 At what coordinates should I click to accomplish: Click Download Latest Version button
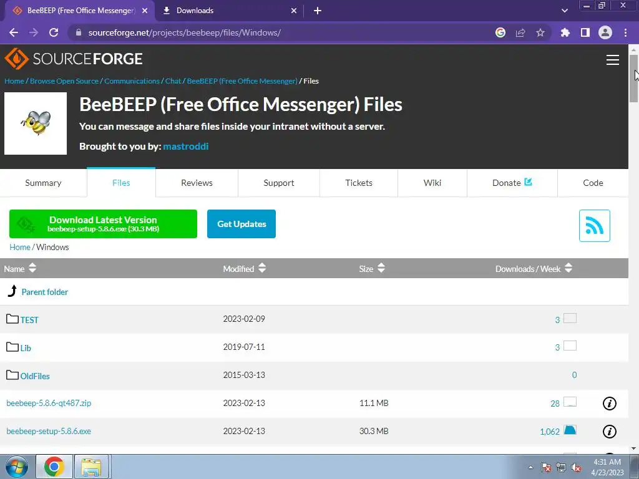[103, 224]
